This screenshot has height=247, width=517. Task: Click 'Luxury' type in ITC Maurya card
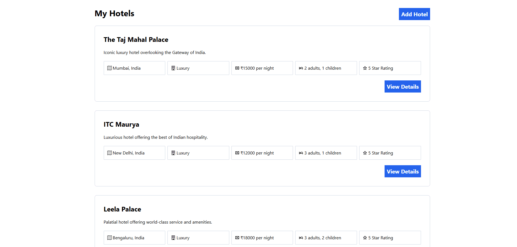pyautogui.click(x=183, y=153)
